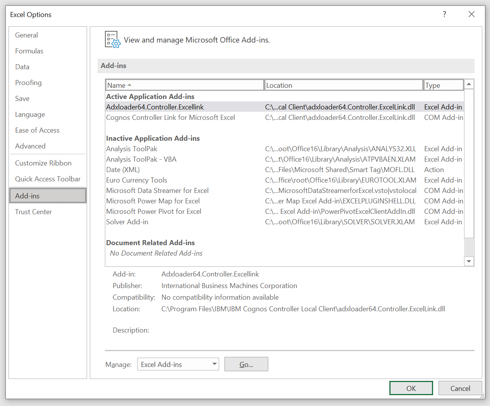Screen dimensions: 490x406
Task: Open the General options category
Action: click(x=48, y=35)
